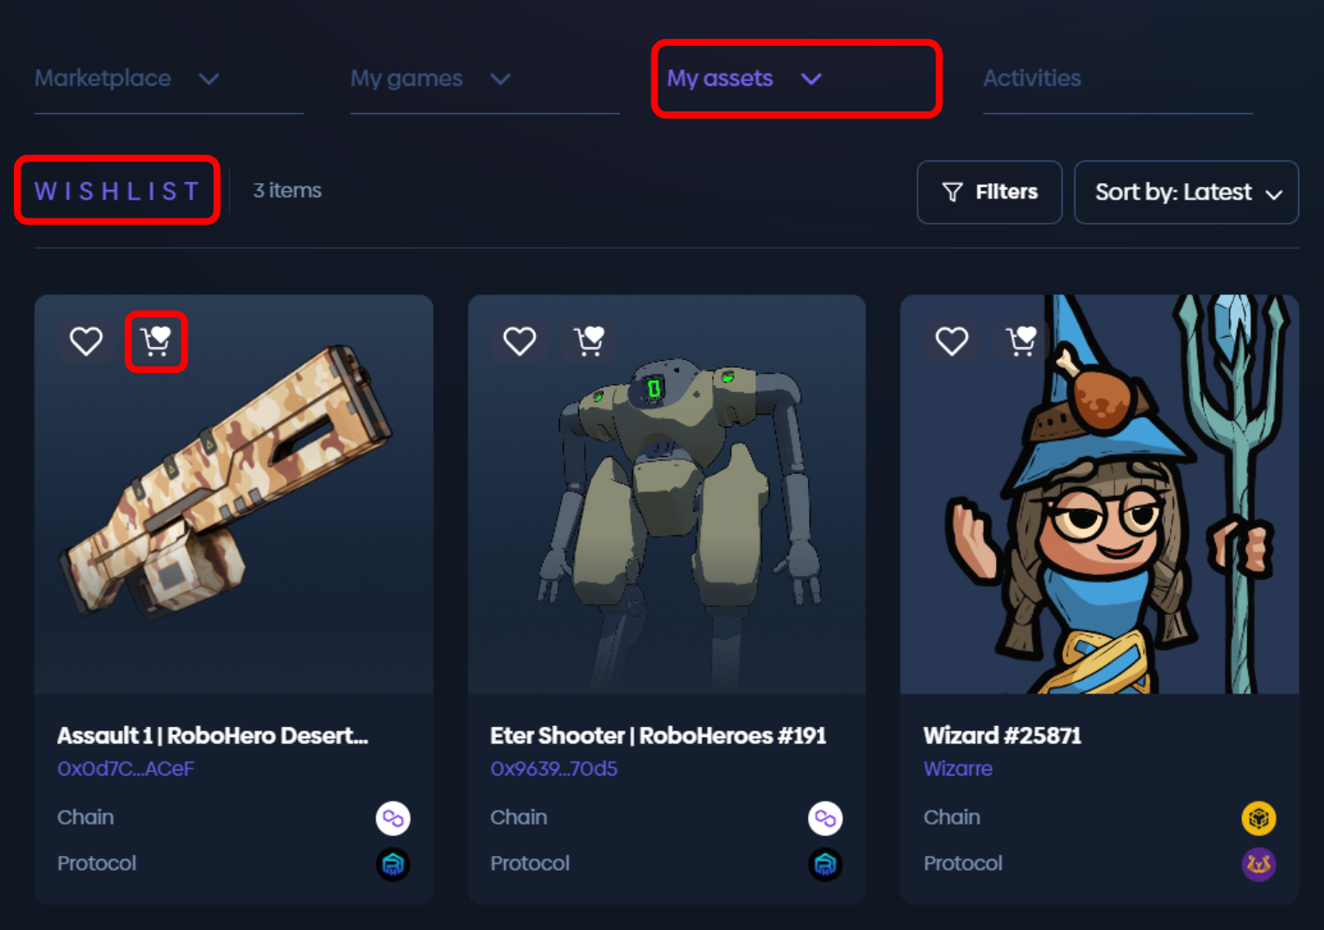The width and height of the screenshot is (1324, 930).
Task: Open the Wizarre collection link
Action: (957, 769)
